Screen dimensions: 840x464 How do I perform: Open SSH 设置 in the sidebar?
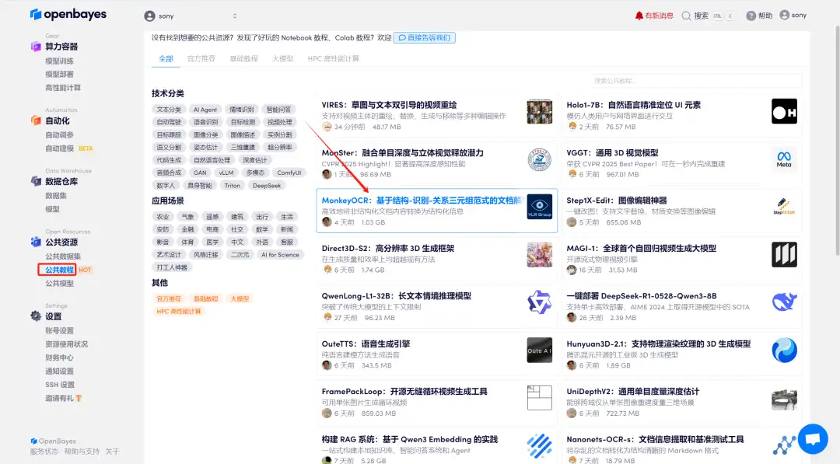60,385
